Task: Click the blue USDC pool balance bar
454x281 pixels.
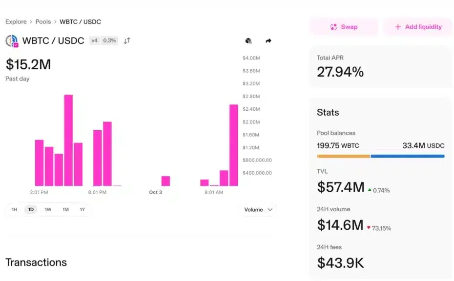Action: pyautogui.click(x=407, y=156)
